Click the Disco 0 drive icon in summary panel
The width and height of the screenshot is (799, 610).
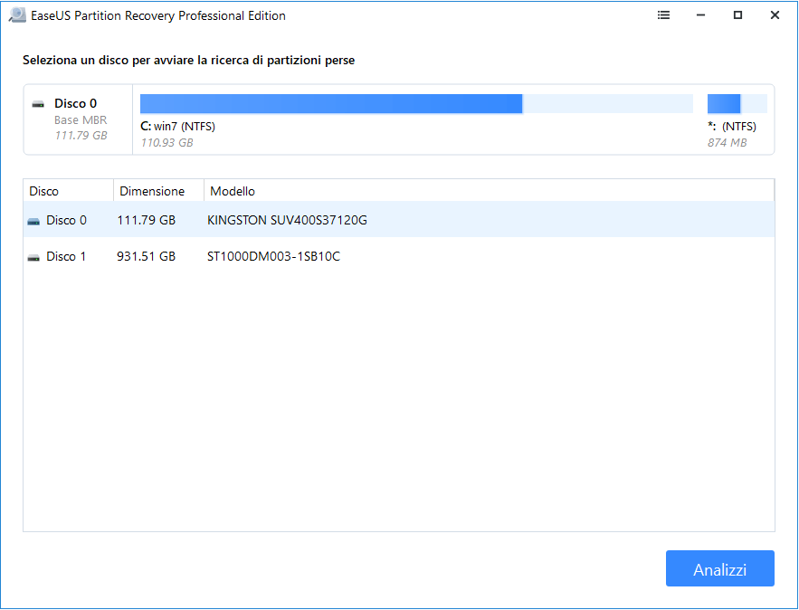point(38,104)
